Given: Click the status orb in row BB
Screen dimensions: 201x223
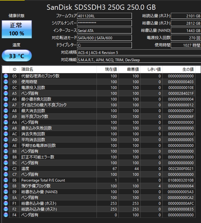Looking at the screenshot, I should click(6, 157).
